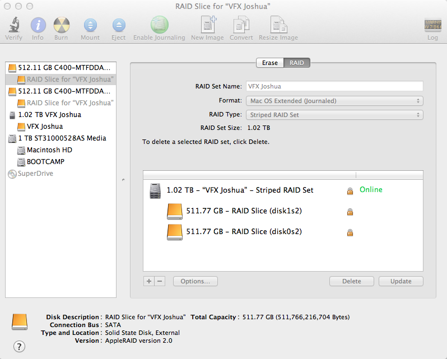Click the SATA connection bus value
Screen dimensions: 447x359
[113, 325]
